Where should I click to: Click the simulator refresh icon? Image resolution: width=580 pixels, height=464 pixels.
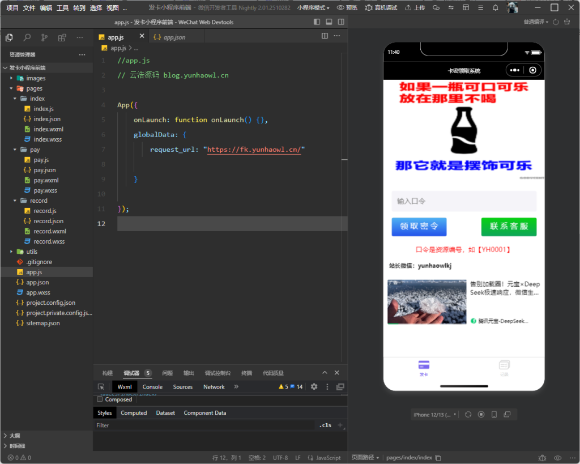(x=468, y=415)
